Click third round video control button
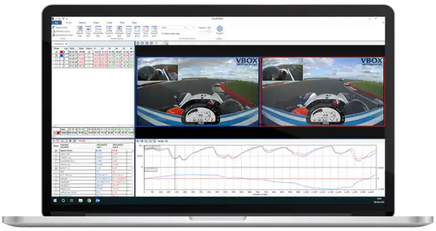The image size is (436, 231). point(147,43)
